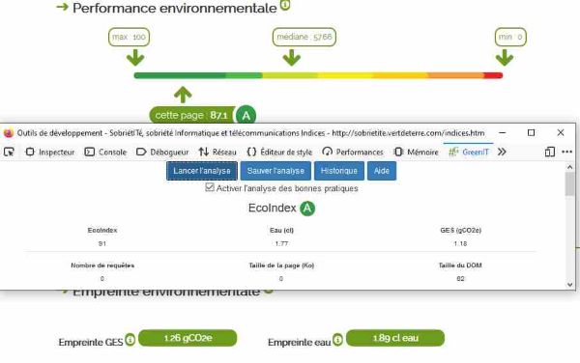Click the Taille du DOM value 82
This screenshot has width=580, height=363.
[x=460, y=279]
